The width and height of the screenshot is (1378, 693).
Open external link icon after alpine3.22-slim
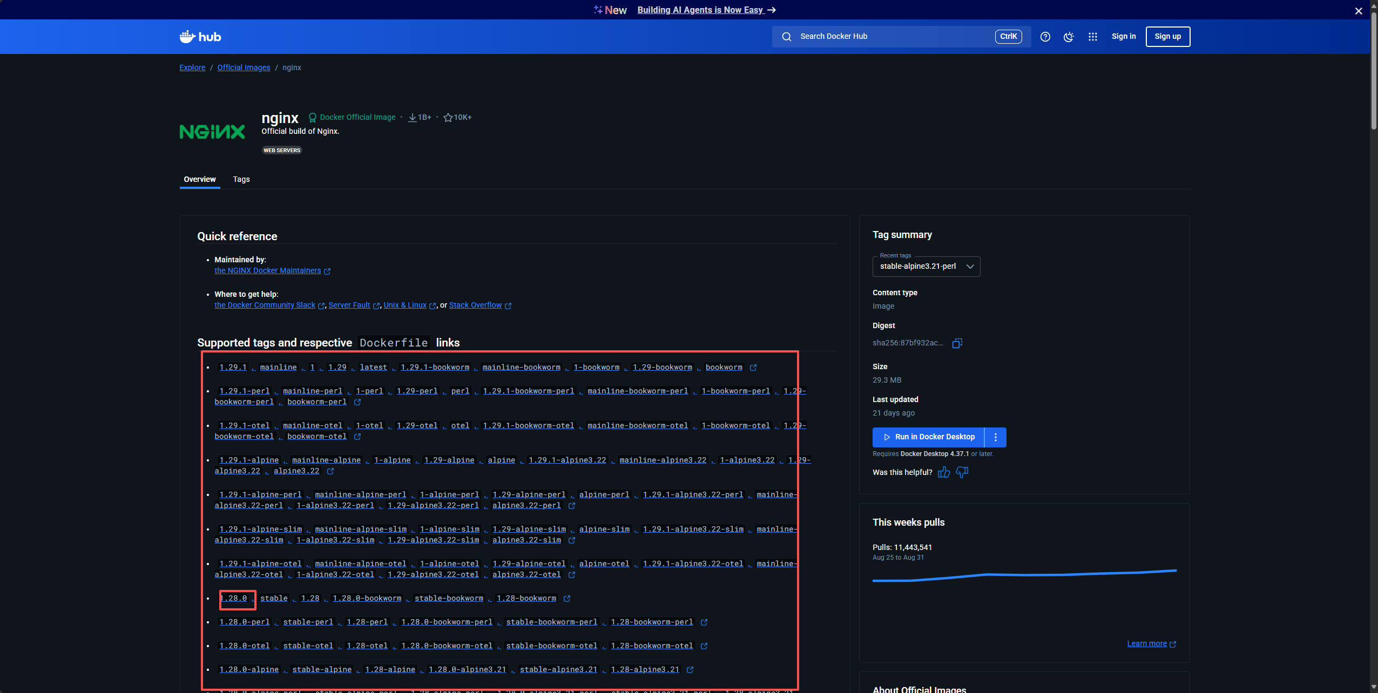[572, 540]
